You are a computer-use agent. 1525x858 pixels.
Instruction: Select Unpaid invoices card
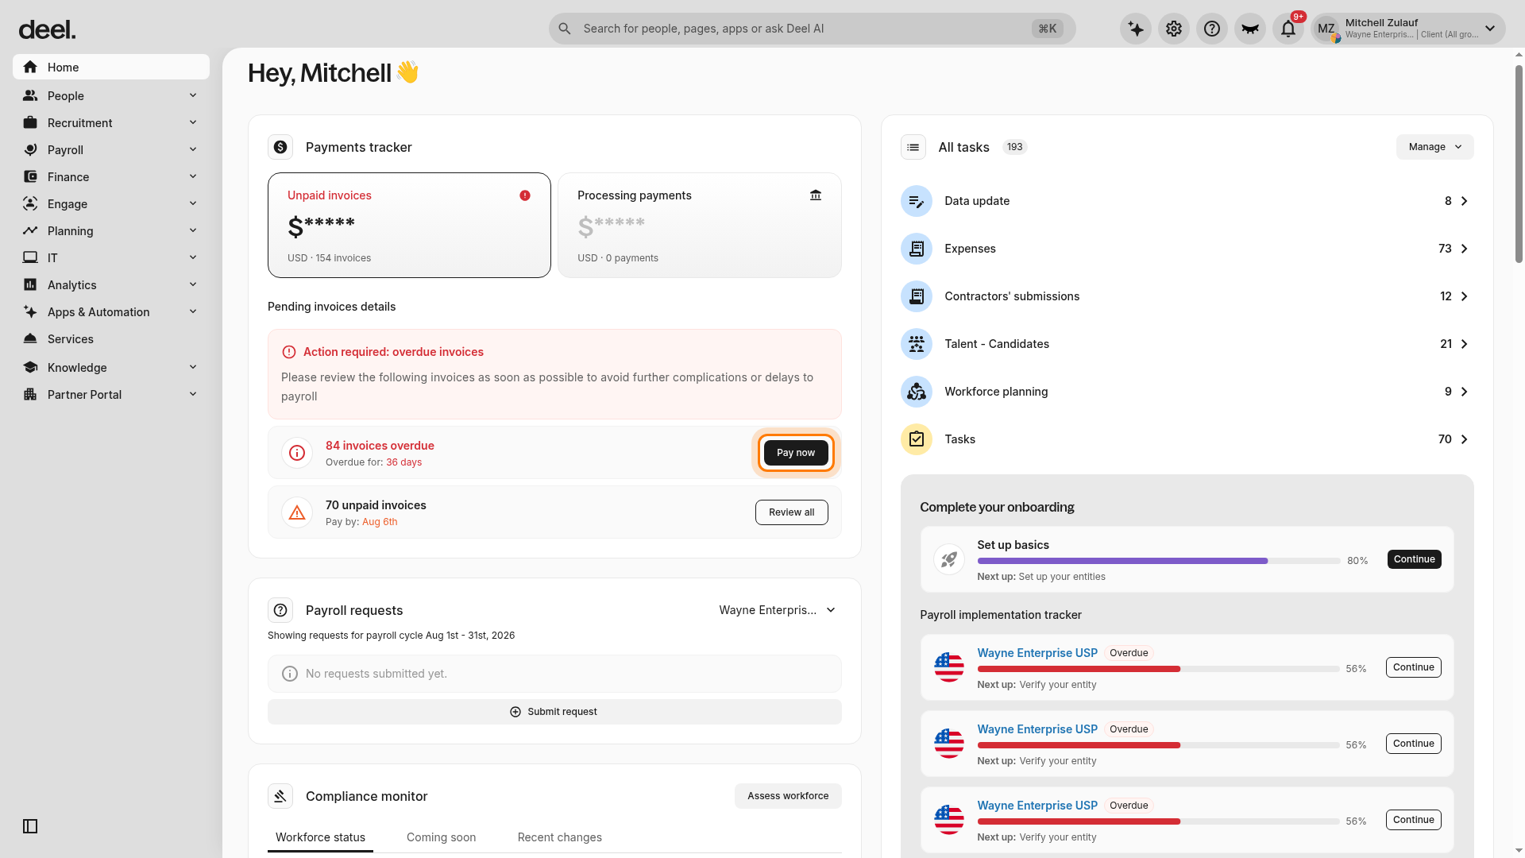pyautogui.click(x=409, y=225)
